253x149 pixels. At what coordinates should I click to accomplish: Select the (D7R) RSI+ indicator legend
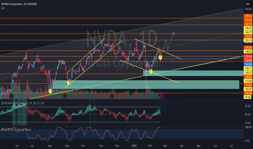coord(23,103)
